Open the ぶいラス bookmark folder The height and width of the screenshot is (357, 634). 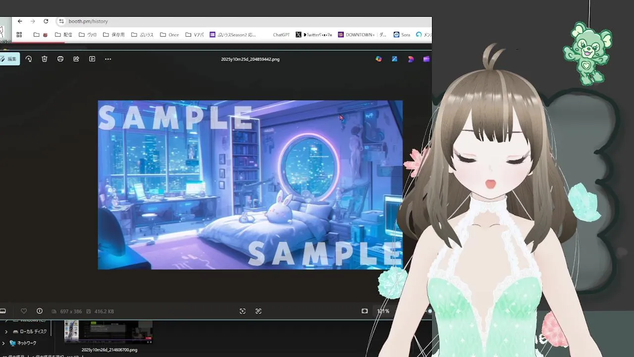(142, 35)
